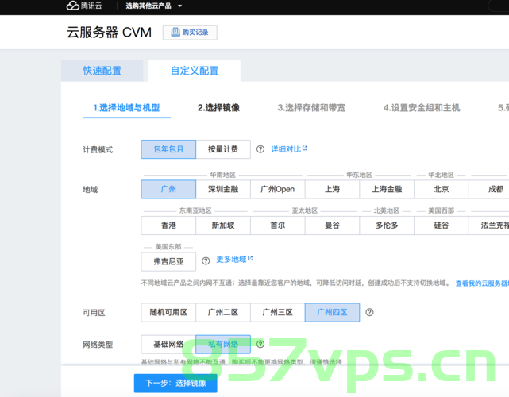Go to step 3.选择存储和带宽
The image size is (509, 397).
pyautogui.click(x=311, y=108)
